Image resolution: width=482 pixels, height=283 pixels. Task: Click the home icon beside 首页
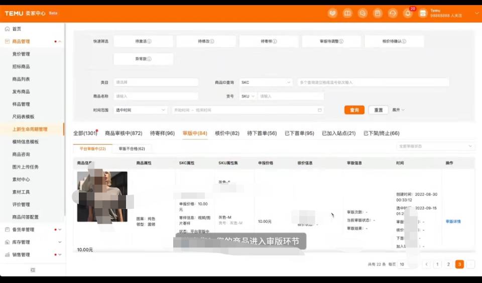8,29
